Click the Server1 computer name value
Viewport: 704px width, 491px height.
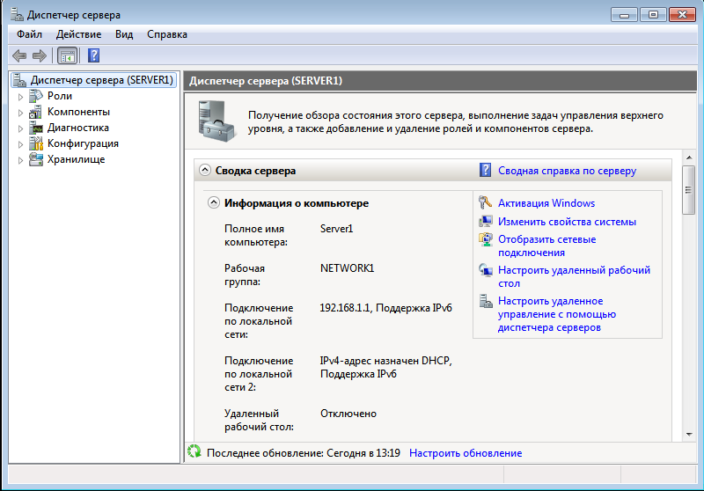coord(337,229)
